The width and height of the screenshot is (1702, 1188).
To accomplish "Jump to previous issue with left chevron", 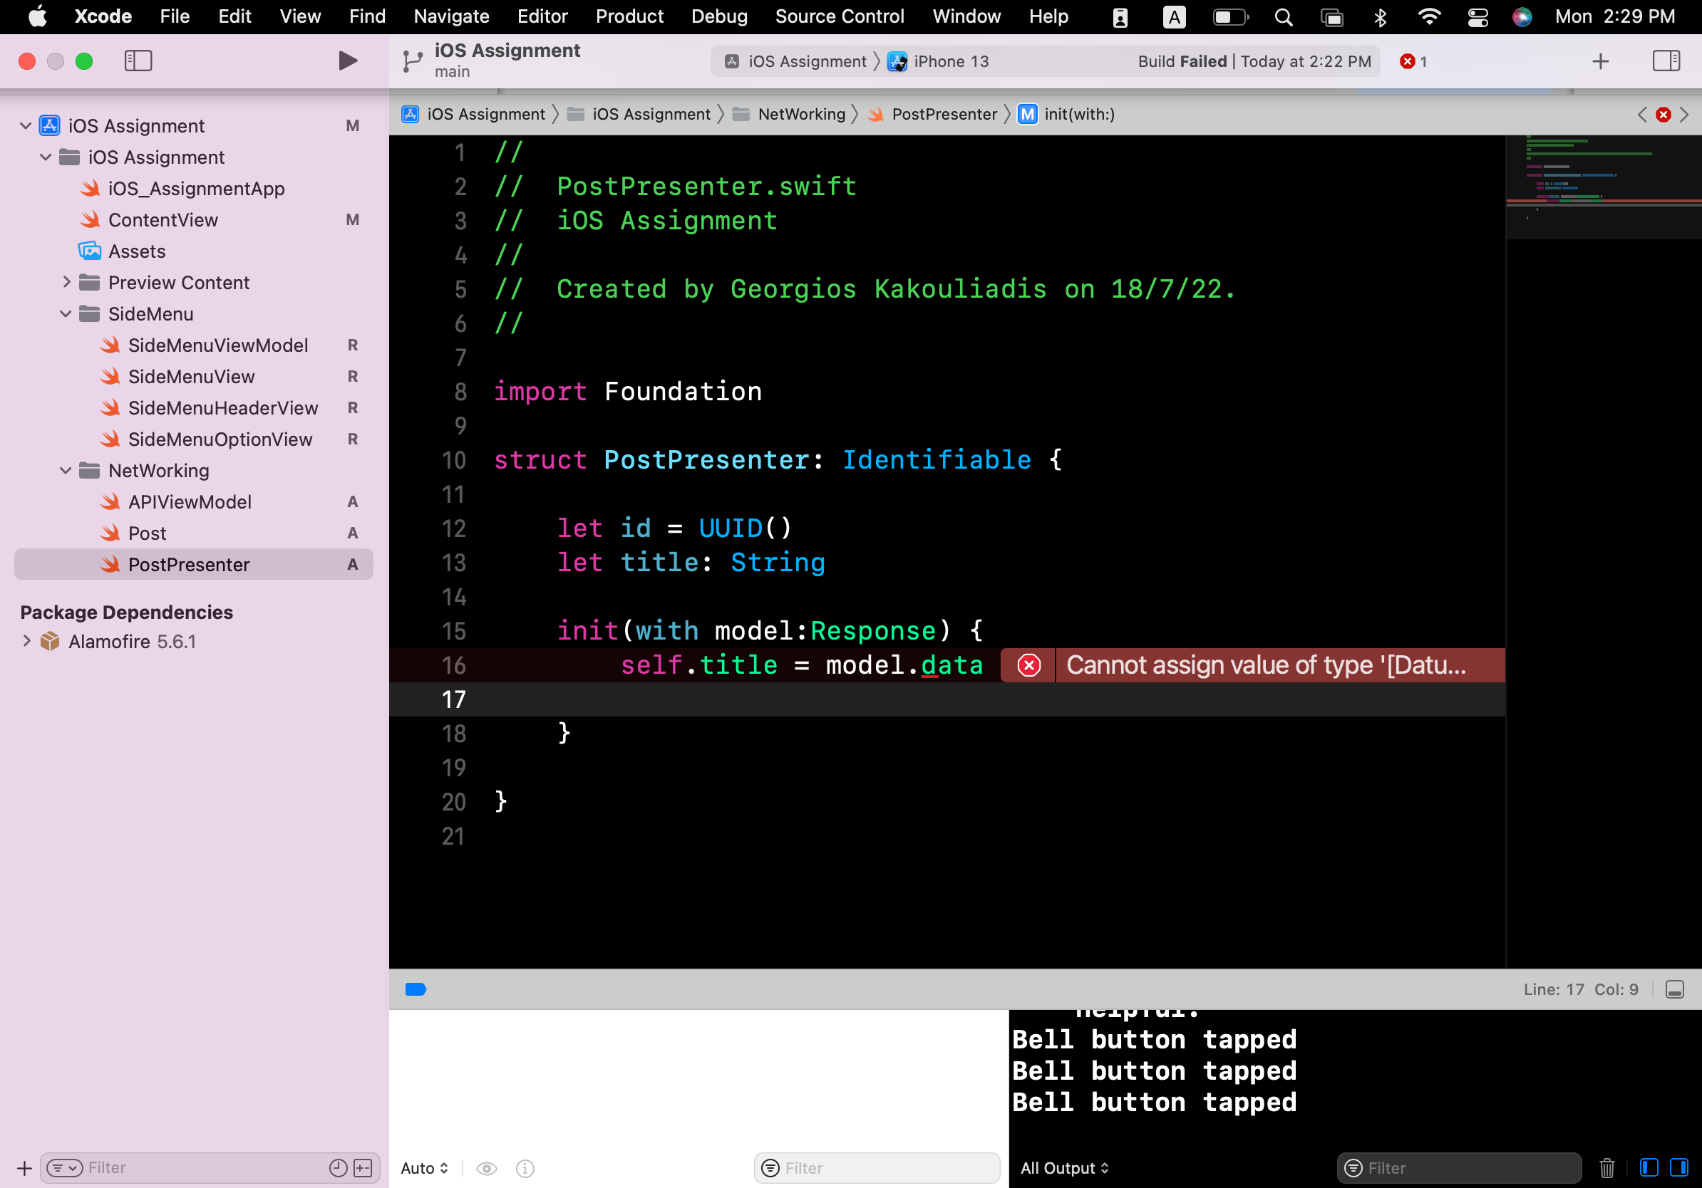I will click(x=1643, y=114).
